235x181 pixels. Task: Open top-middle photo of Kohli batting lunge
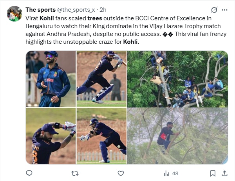pos(101,79)
